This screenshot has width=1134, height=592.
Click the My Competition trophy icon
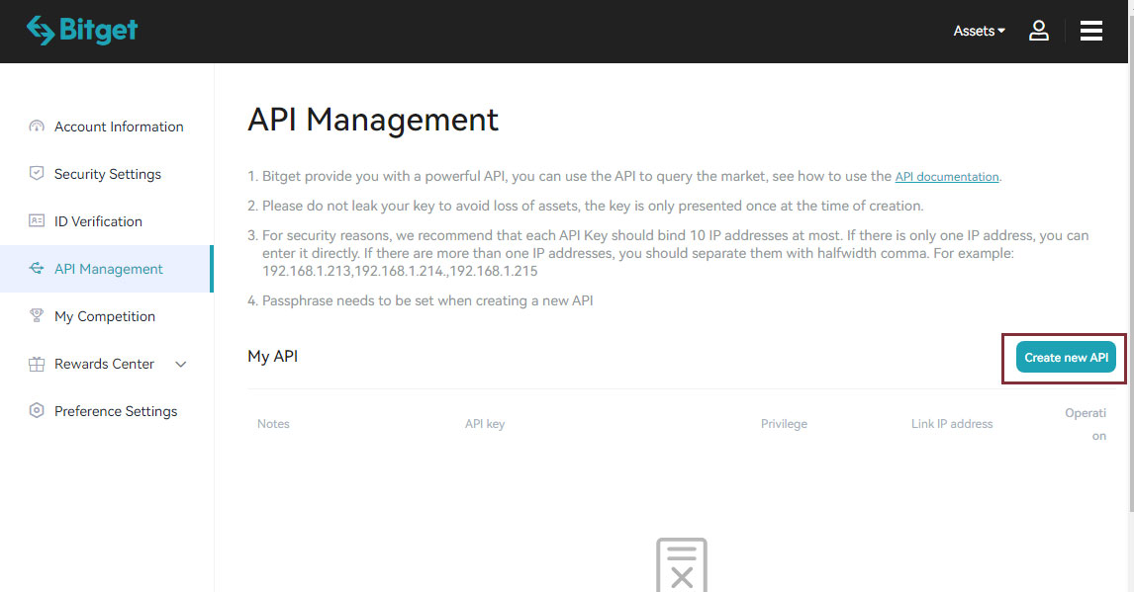coord(37,315)
